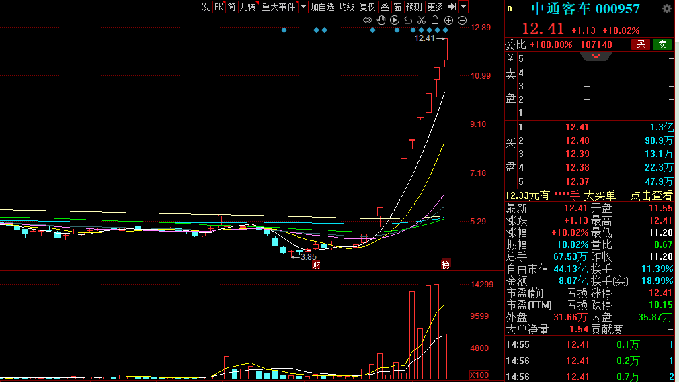Image resolution: width=679 pixels, height=382 pixels.
Task: Click the jump-to-end arrow icon
Action: (452, 7)
